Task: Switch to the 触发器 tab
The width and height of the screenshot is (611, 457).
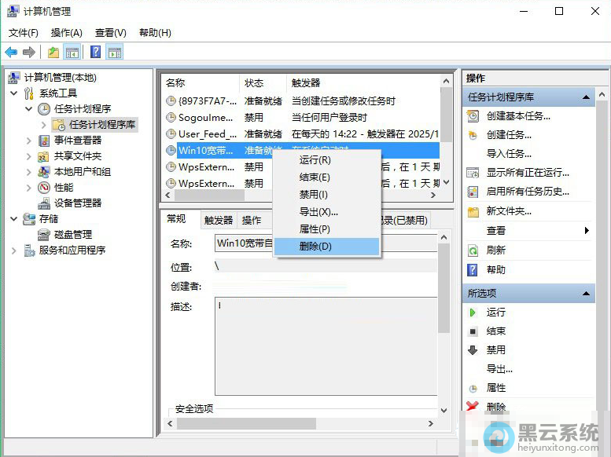Action: tap(219, 221)
